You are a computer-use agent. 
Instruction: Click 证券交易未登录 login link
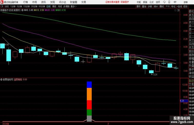pyautogui.click(x=112, y=2)
